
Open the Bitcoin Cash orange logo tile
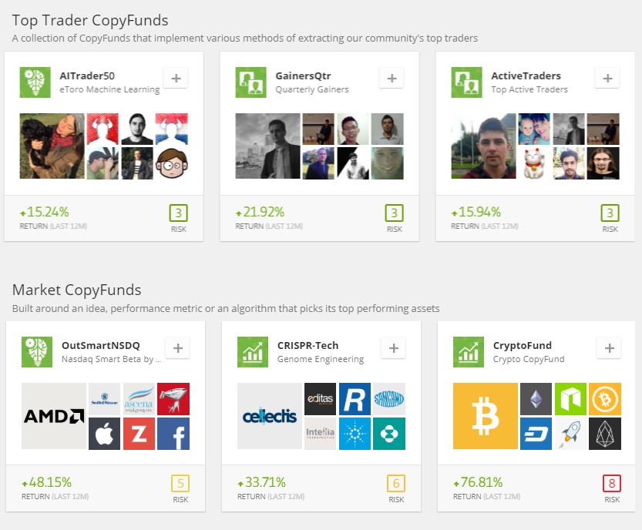(605, 399)
